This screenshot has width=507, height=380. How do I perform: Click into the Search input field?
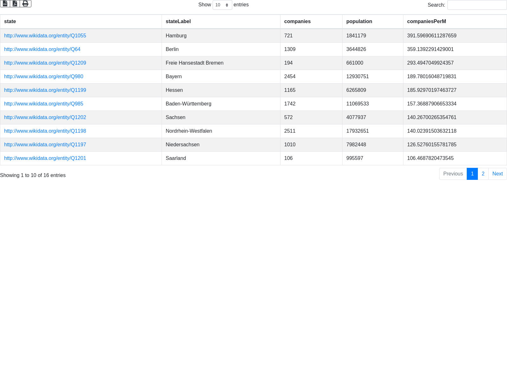(x=477, y=5)
